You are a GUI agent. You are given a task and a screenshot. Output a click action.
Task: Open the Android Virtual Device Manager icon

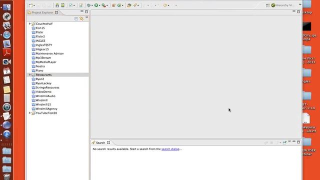(63, 5)
